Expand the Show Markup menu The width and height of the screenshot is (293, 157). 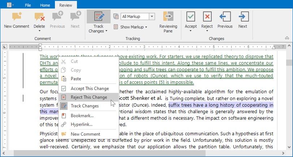[132, 27]
